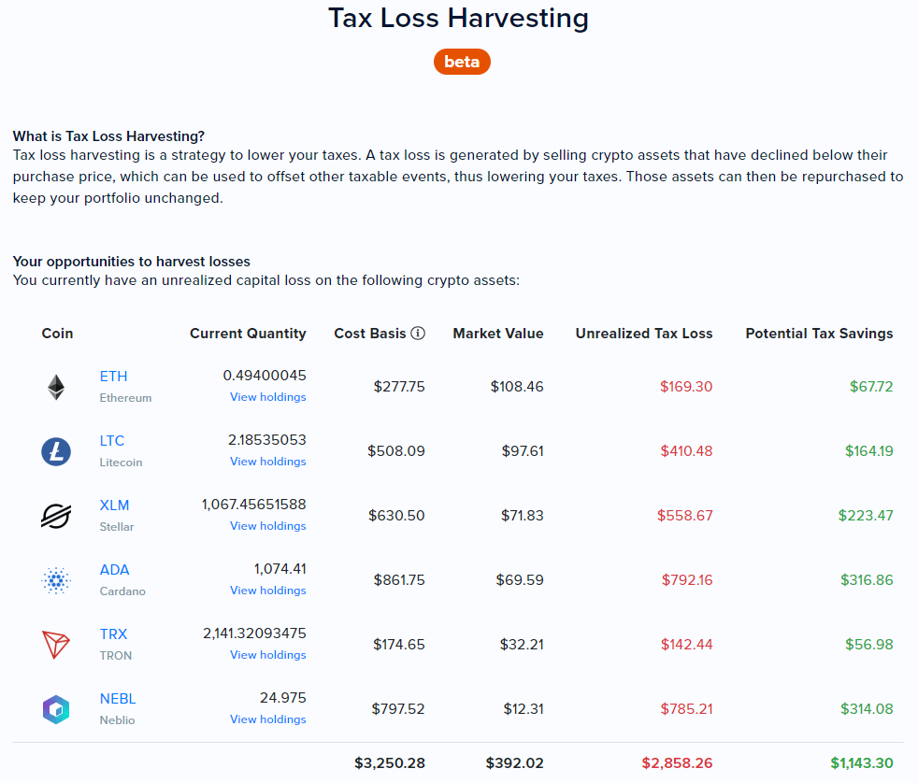The image size is (918, 783).
Task: Click TRX tax savings $56.98
Action: pos(868,644)
